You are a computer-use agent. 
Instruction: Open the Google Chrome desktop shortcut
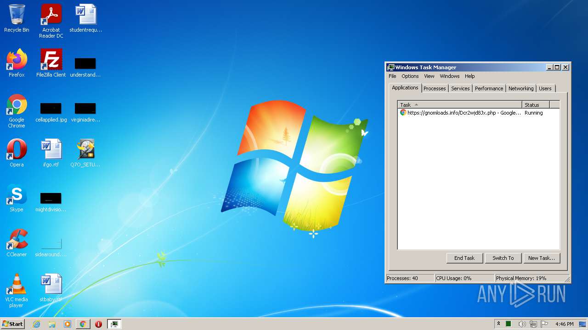(x=17, y=111)
